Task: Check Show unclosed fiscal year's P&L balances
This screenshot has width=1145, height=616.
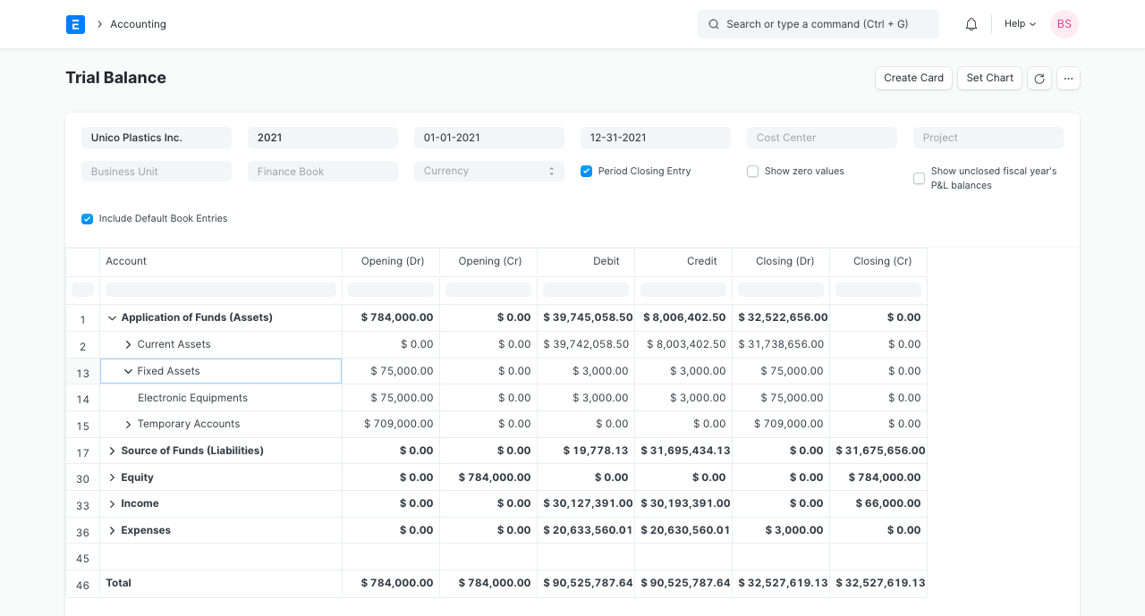Action: point(919,178)
